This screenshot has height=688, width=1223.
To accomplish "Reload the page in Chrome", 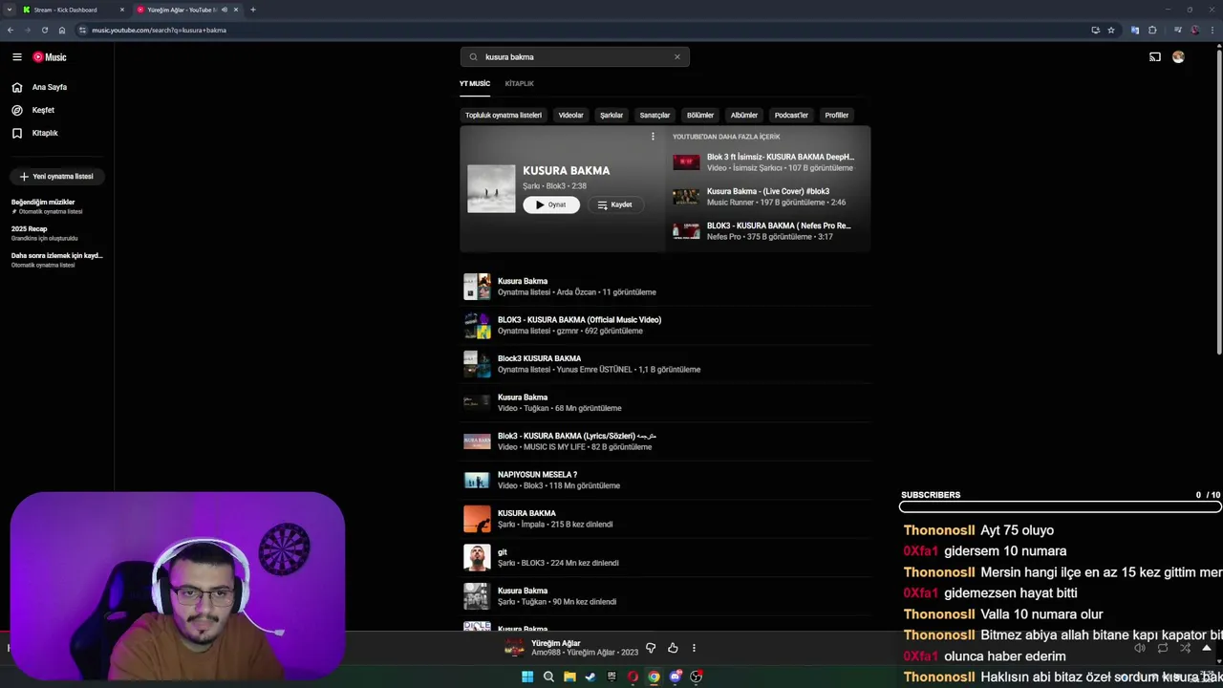I will (44, 30).
